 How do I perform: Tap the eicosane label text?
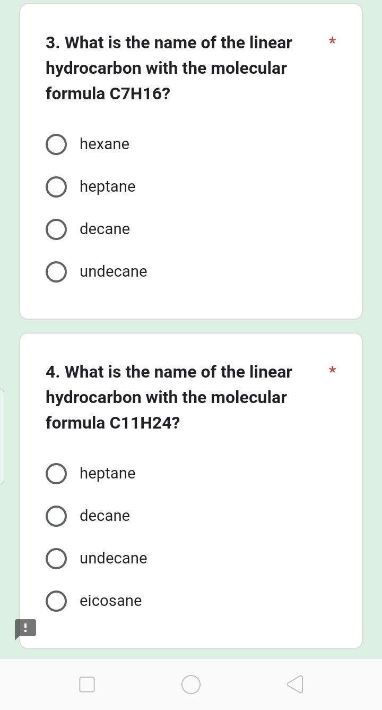tap(111, 601)
